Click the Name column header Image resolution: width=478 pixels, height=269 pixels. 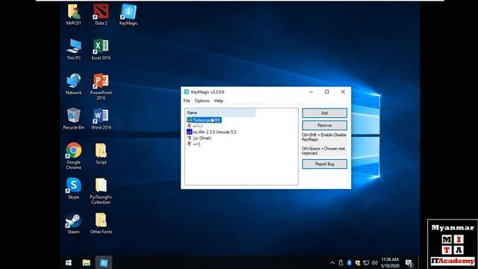[x=220, y=113]
